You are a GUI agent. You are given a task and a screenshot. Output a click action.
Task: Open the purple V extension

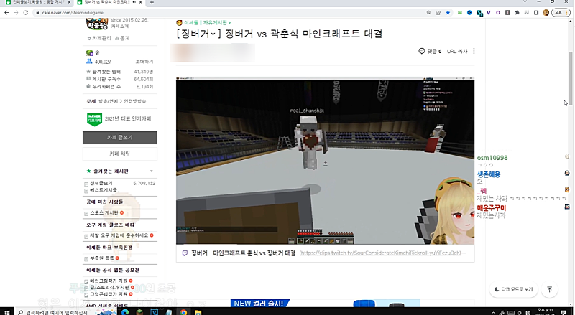(489, 12)
